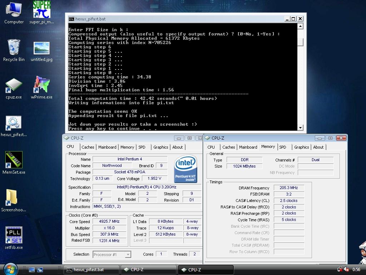Close the hexus_pifast.bat console window
This screenshot has height=275, width=366.
[x=300, y=19]
